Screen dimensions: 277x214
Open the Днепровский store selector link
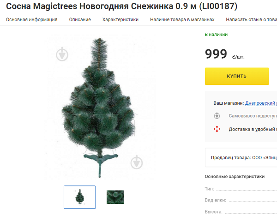coord(261,103)
